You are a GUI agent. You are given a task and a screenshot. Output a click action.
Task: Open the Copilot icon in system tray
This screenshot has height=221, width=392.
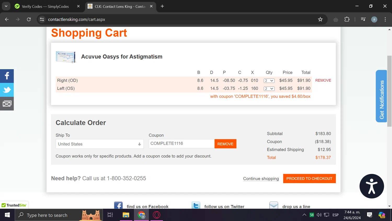click(382, 215)
